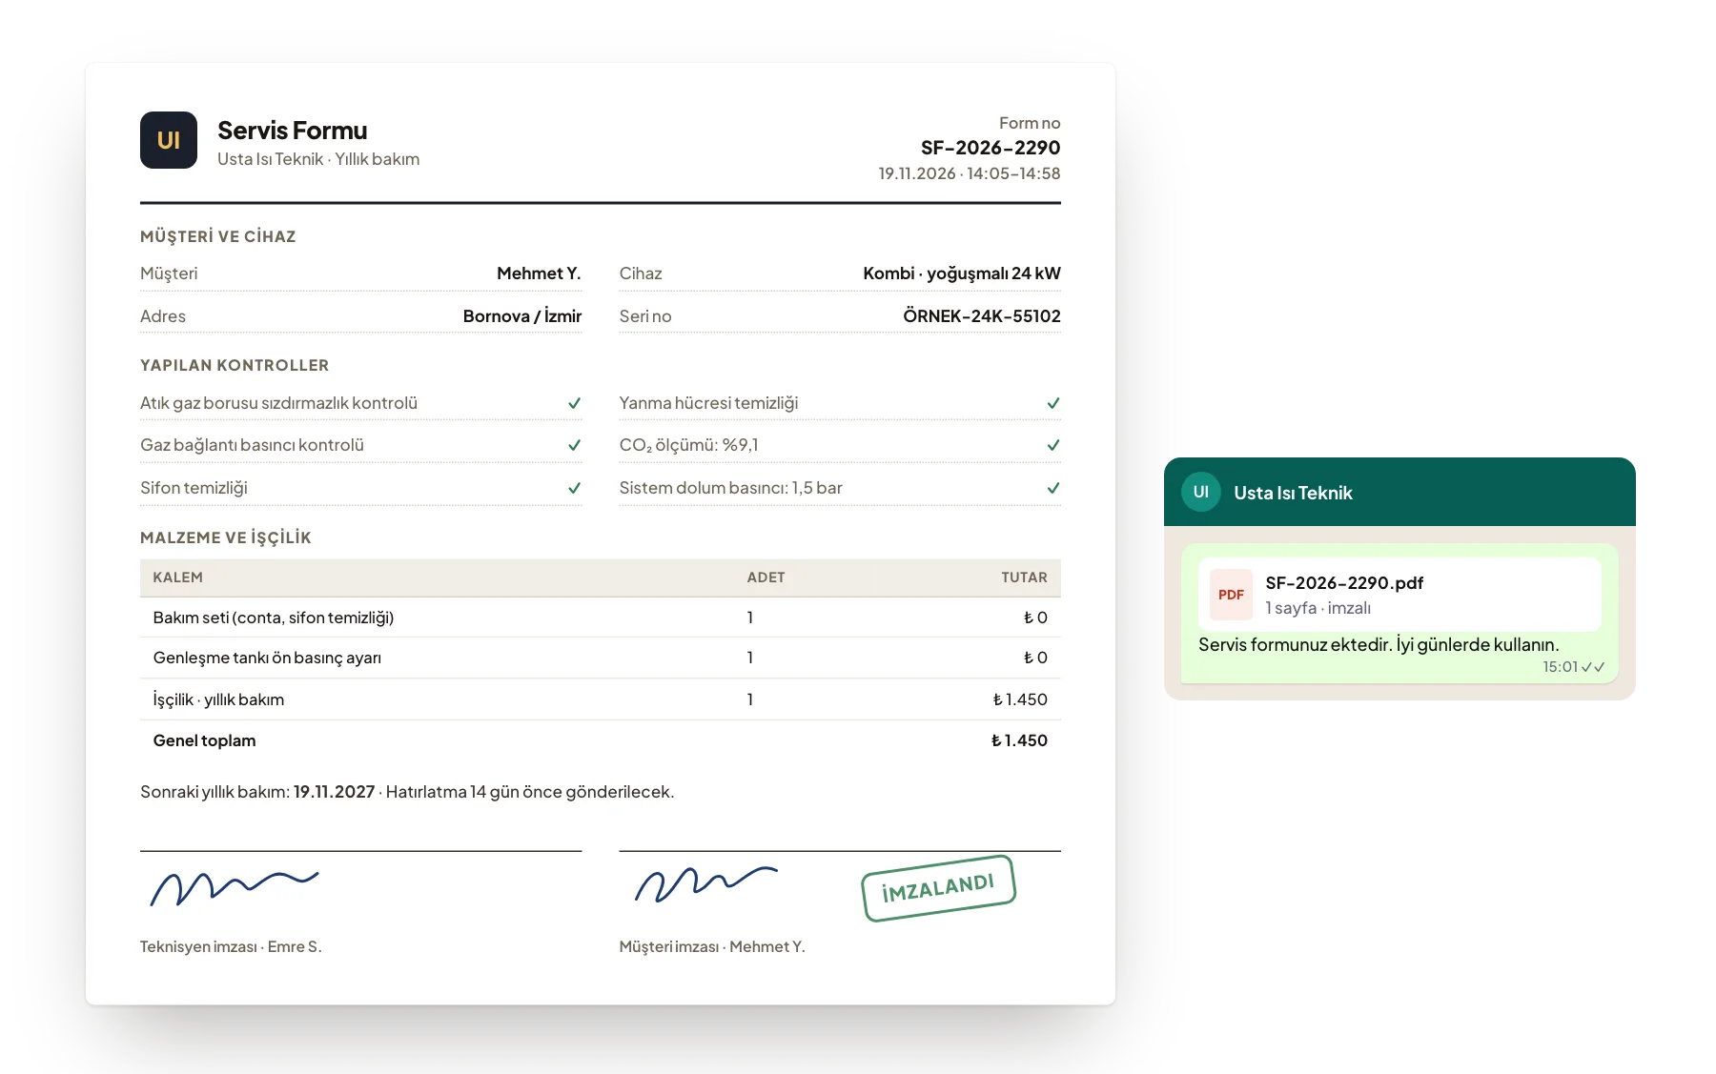Click the Teknisyen imzası · Emre S. label
The width and height of the screenshot is (1716, 1074).
tap(231, 946)
